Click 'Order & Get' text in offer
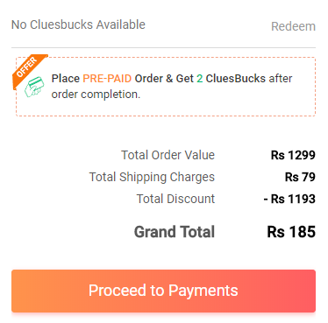The width and height of the screenshot is (328, 323). coord(164,79)
